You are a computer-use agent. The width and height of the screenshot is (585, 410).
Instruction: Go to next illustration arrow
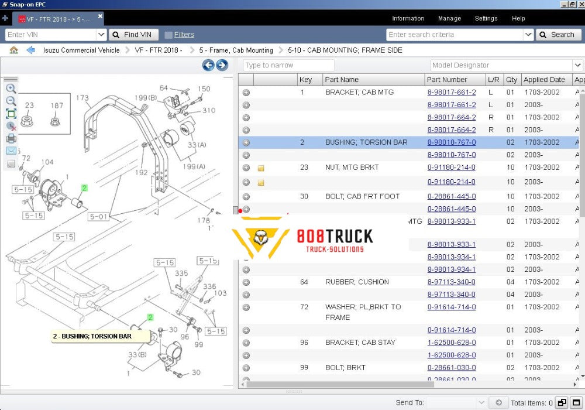coord(222,65)
